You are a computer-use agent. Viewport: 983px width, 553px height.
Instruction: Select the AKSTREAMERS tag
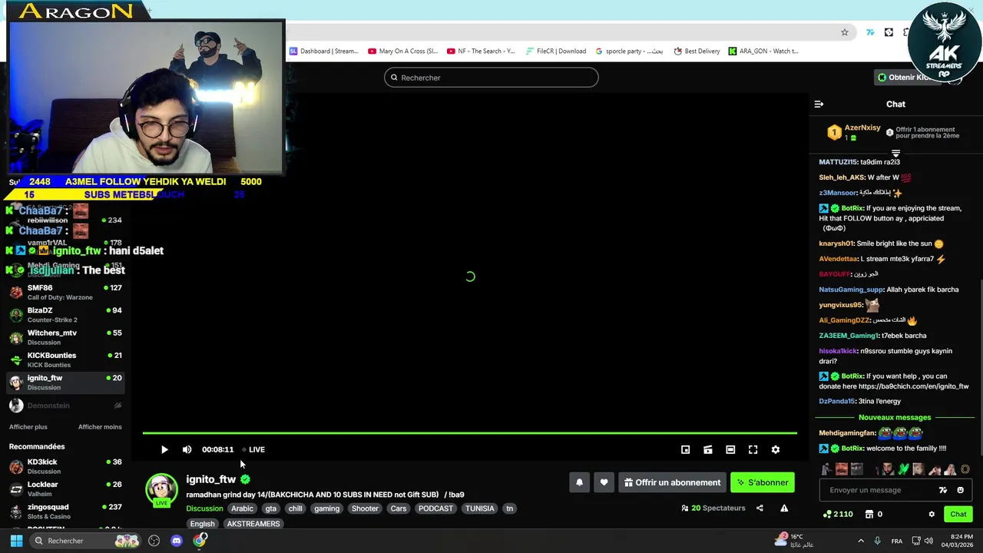tap(253, 524)
